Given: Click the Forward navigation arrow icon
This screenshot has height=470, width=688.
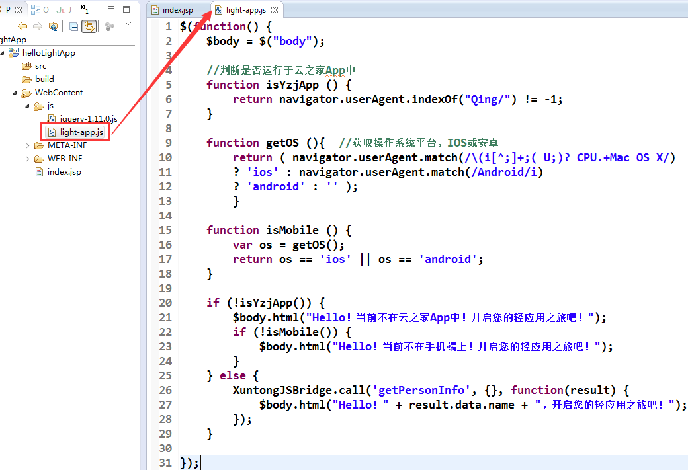Looking at the screenshot, I should pos(38,26).
